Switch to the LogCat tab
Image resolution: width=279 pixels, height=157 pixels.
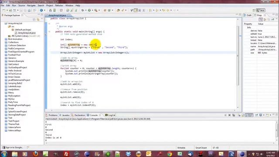tap(110, 115)
